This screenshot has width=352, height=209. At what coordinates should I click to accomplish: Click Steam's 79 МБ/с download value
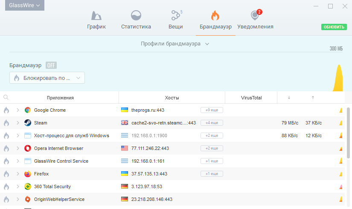(x=290, y=123)
